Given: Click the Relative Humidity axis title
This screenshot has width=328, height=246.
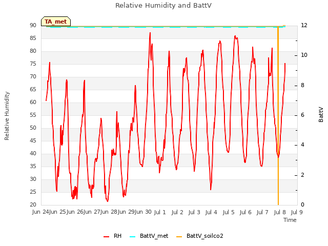Looking at the screenshot, I should [x=7, y=116].
